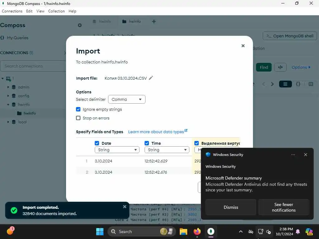Click the admin database icon
This screenshot has height=239, width=319.
tap(14, 87)
